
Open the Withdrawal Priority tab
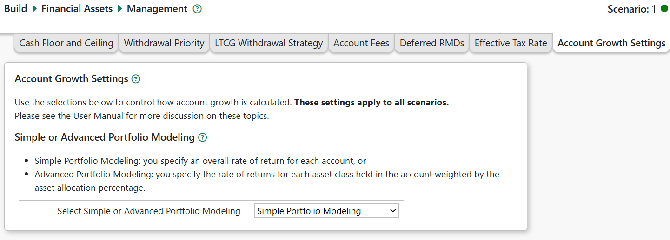tap(164, 43)
